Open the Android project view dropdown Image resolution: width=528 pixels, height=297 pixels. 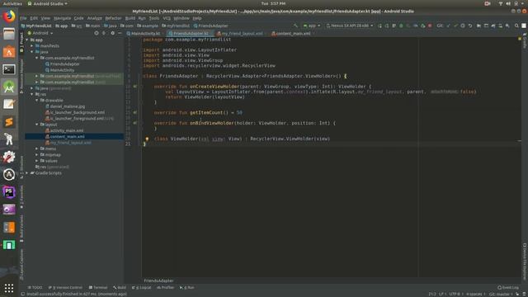pyautogui.click(x=40, y=33)
